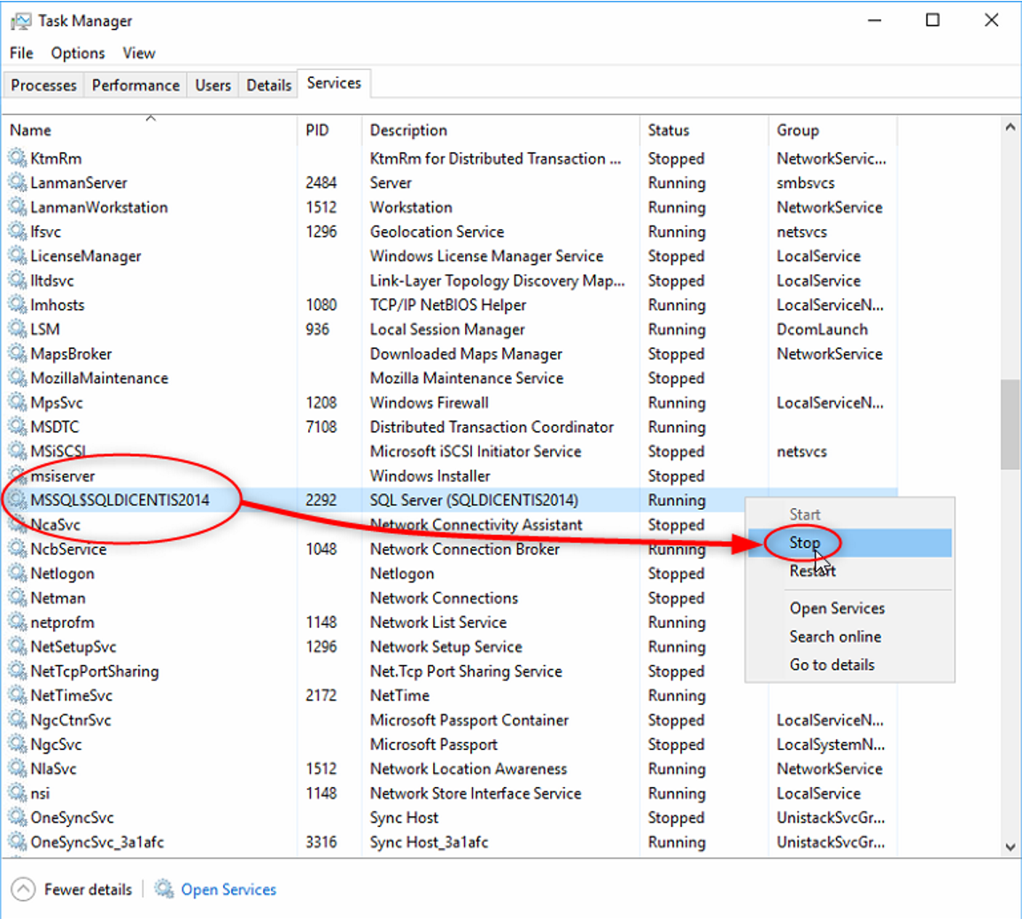
Task: Switch to the Performance tab
Action: click(x=135, y=85)
